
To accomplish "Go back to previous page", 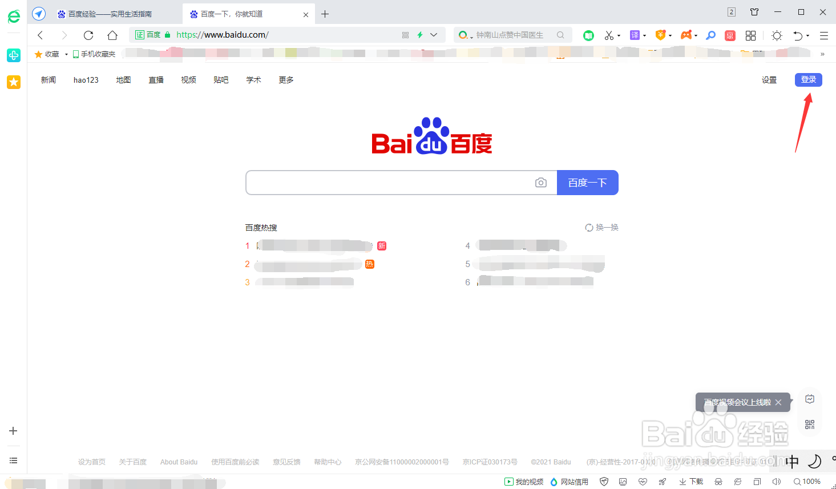I will [x=41, y=35].
